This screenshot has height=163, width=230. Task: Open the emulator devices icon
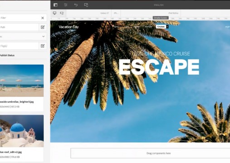coord(86,5)
